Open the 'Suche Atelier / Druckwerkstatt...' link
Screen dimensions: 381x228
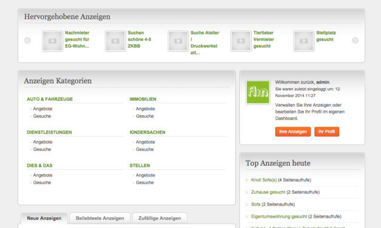click(205, 42)
